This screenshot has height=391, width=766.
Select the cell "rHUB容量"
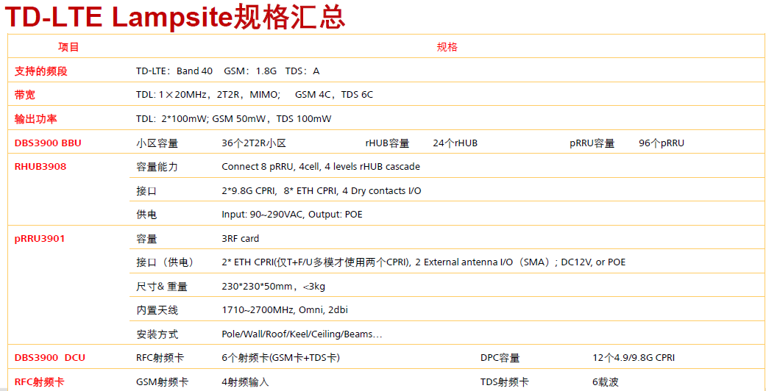click(x=387, y=143)
